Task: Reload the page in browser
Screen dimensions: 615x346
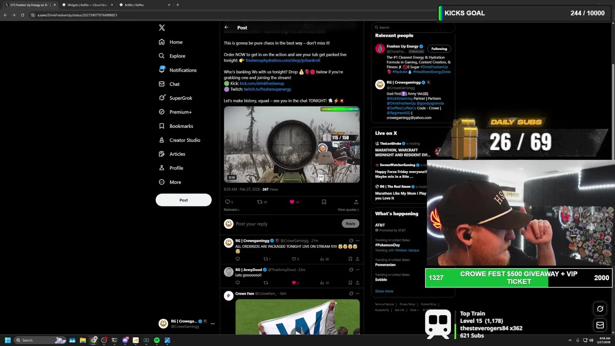Action: click(x=22, y=15)
